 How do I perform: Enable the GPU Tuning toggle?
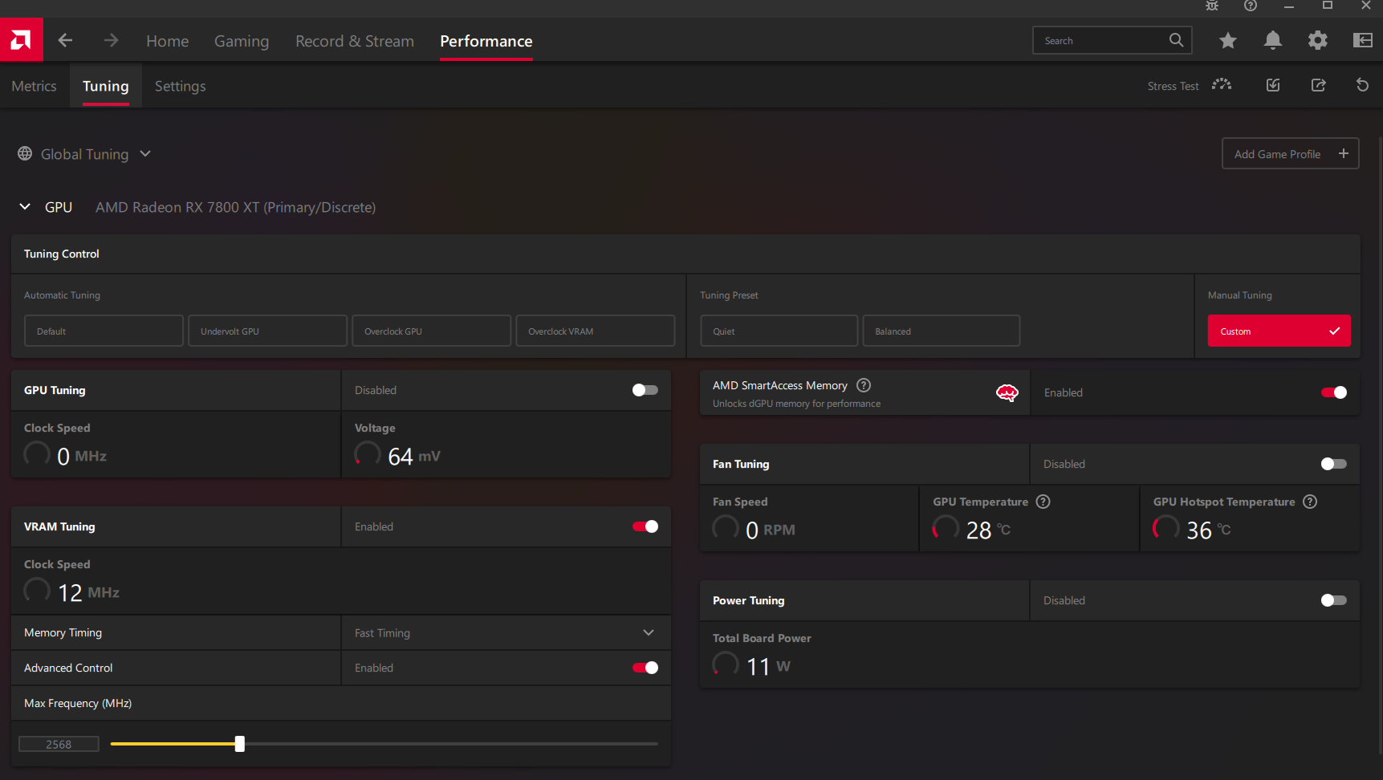coord(645,390)
